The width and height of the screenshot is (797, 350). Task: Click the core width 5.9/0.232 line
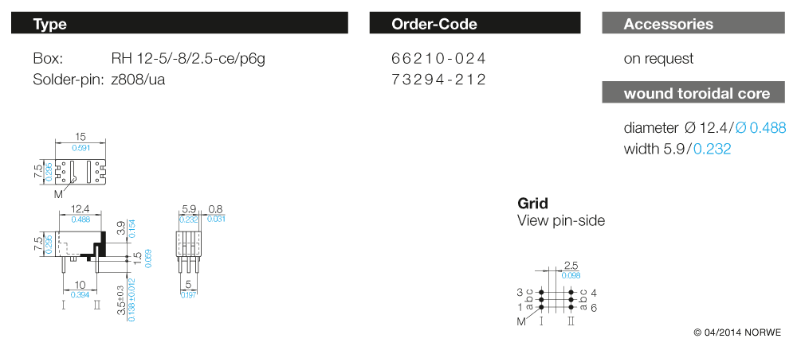point(677,148)
